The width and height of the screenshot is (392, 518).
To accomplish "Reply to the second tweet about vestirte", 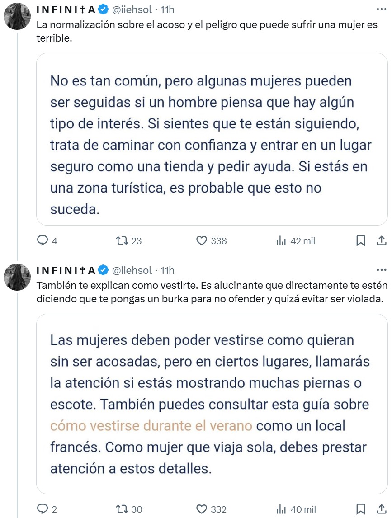I will click(44, 509).
